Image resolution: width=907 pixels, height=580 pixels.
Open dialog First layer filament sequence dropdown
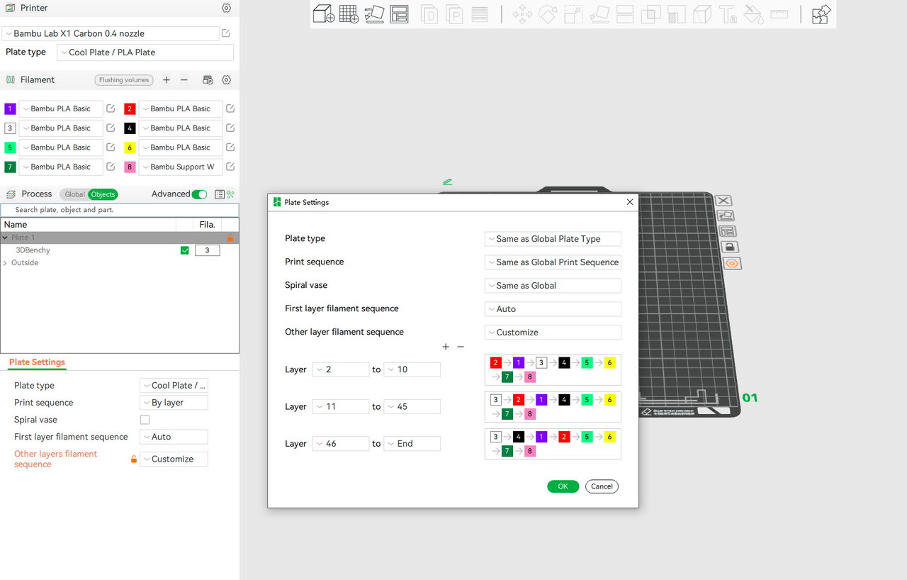pos(553,309)
